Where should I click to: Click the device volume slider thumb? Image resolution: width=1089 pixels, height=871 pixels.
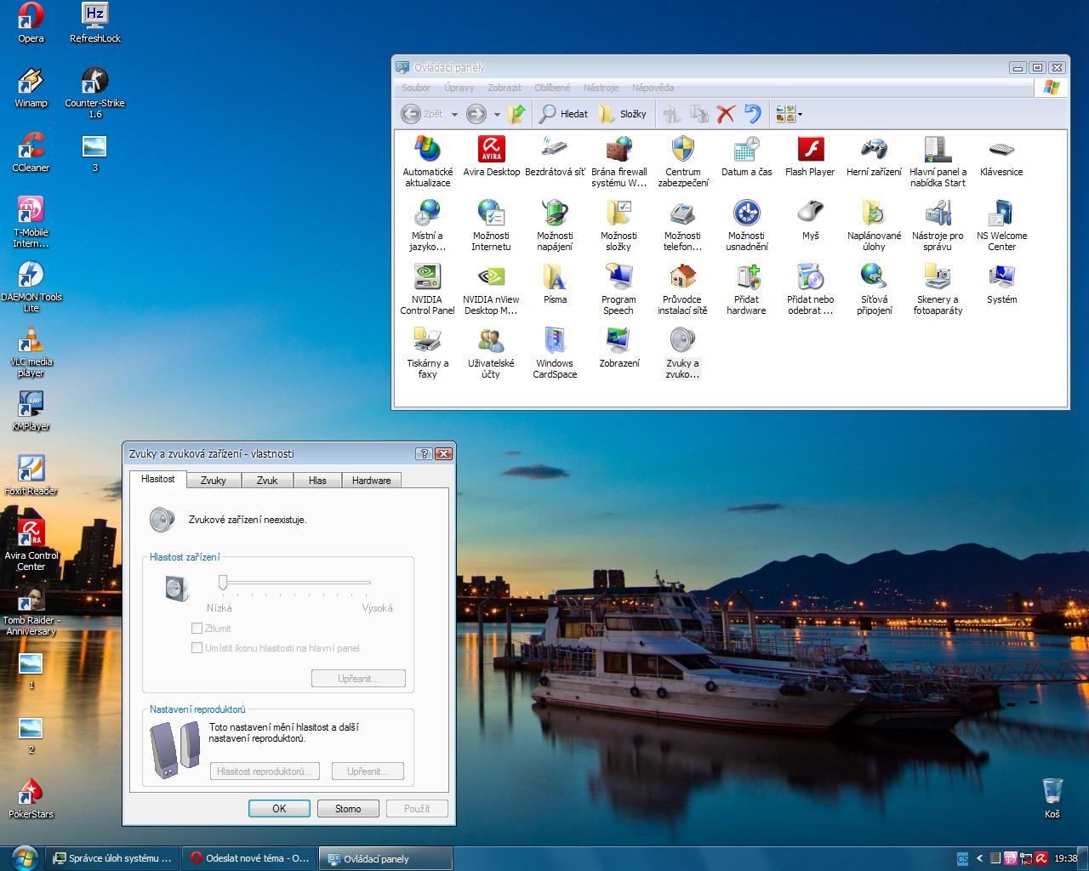(x=223, y=582)
